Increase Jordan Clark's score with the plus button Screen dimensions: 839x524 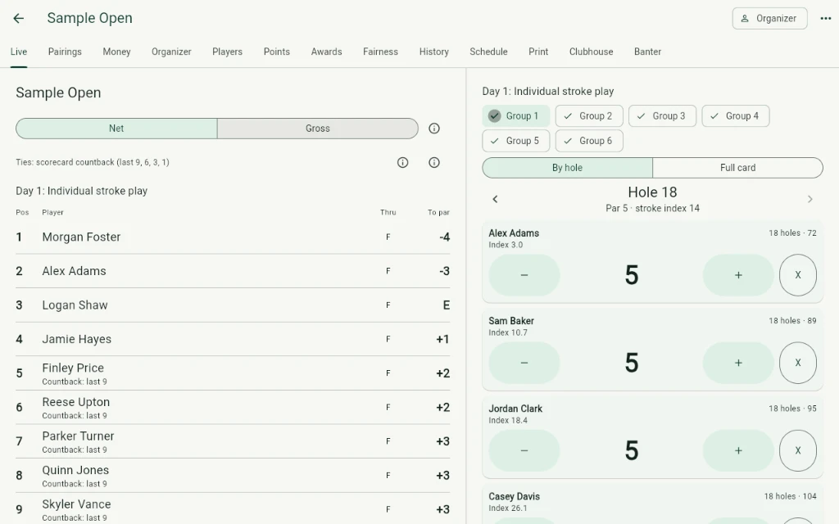coord(738,450)
